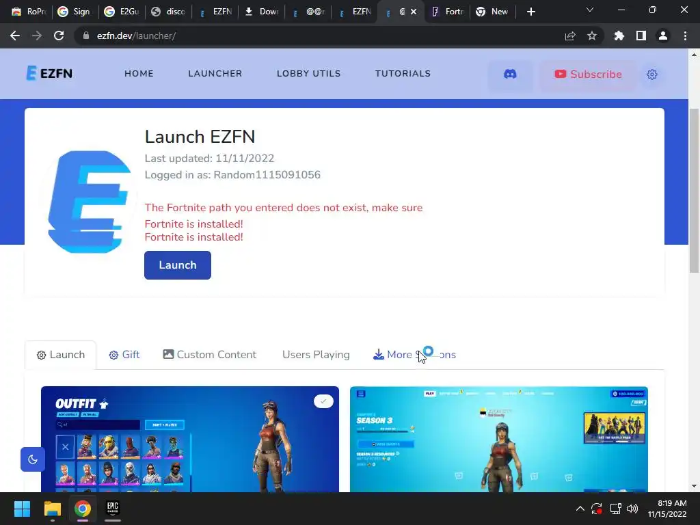Switch to the E2Gu Google tab
Viewport: 700px width, 525px height.
(x=121, y=12)
